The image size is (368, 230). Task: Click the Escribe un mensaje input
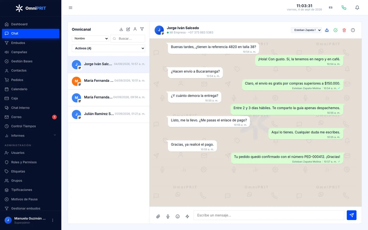pos(269,215)
